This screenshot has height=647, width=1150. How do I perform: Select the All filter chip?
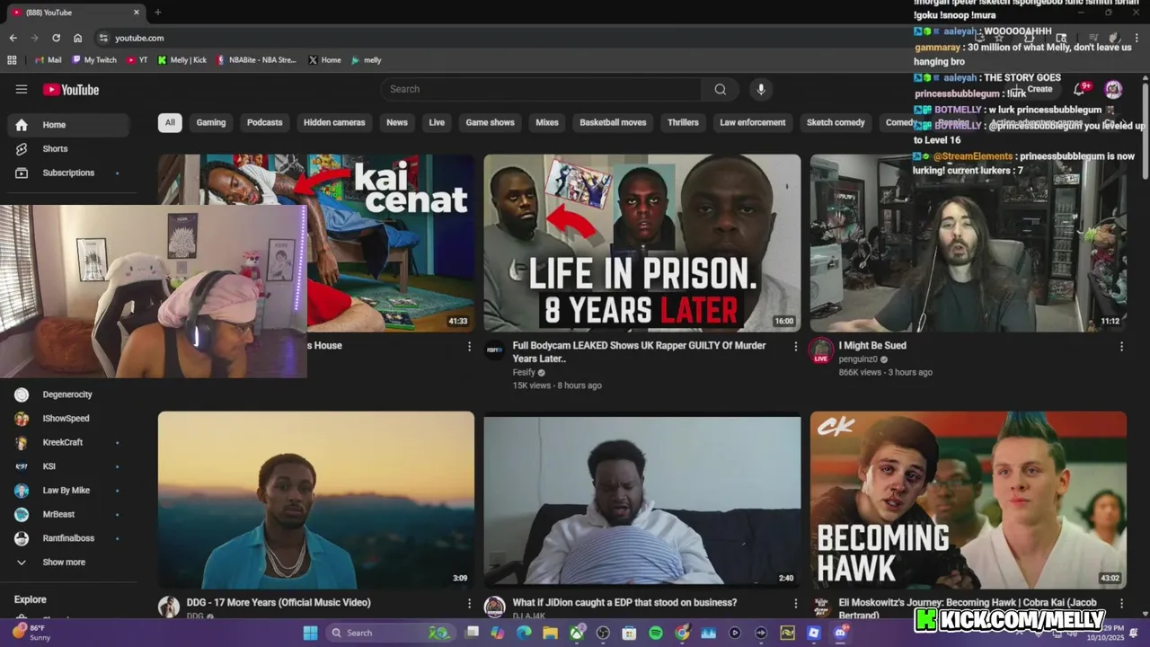[x=170, y=122]
